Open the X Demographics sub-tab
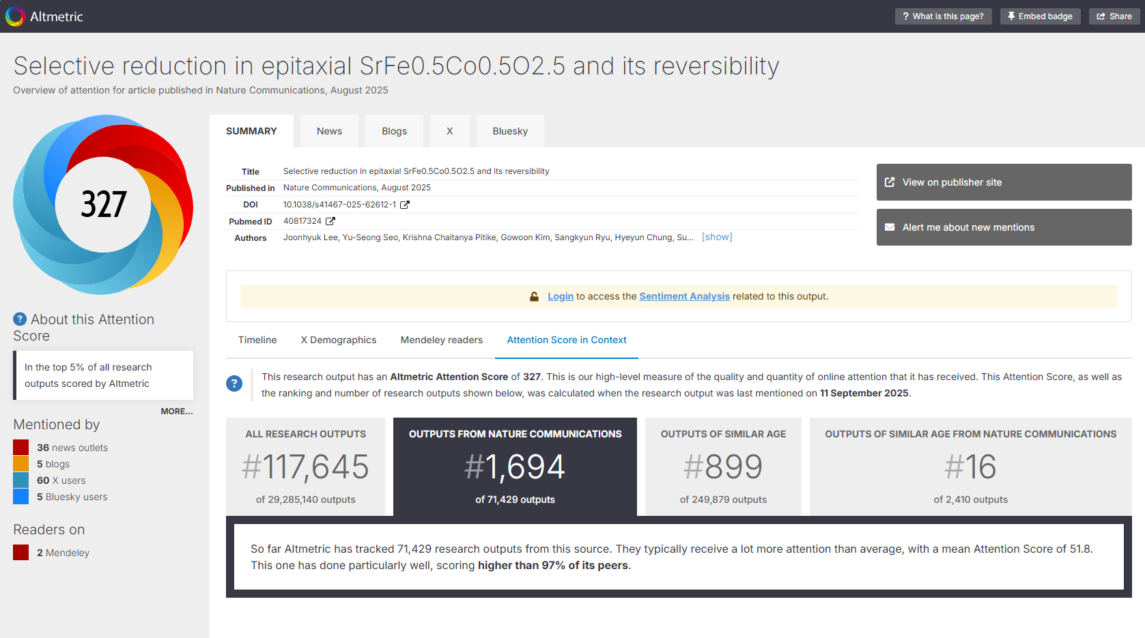The image size is (1145, 638). coord(339,340)
